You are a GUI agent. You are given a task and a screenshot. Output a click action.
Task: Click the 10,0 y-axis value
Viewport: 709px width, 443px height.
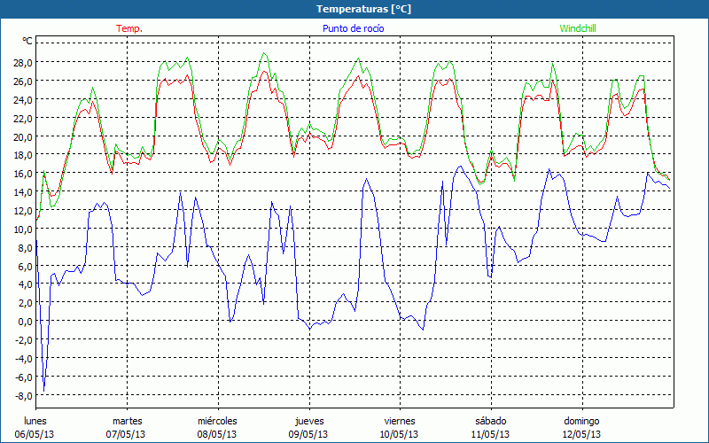coord(22,229)
